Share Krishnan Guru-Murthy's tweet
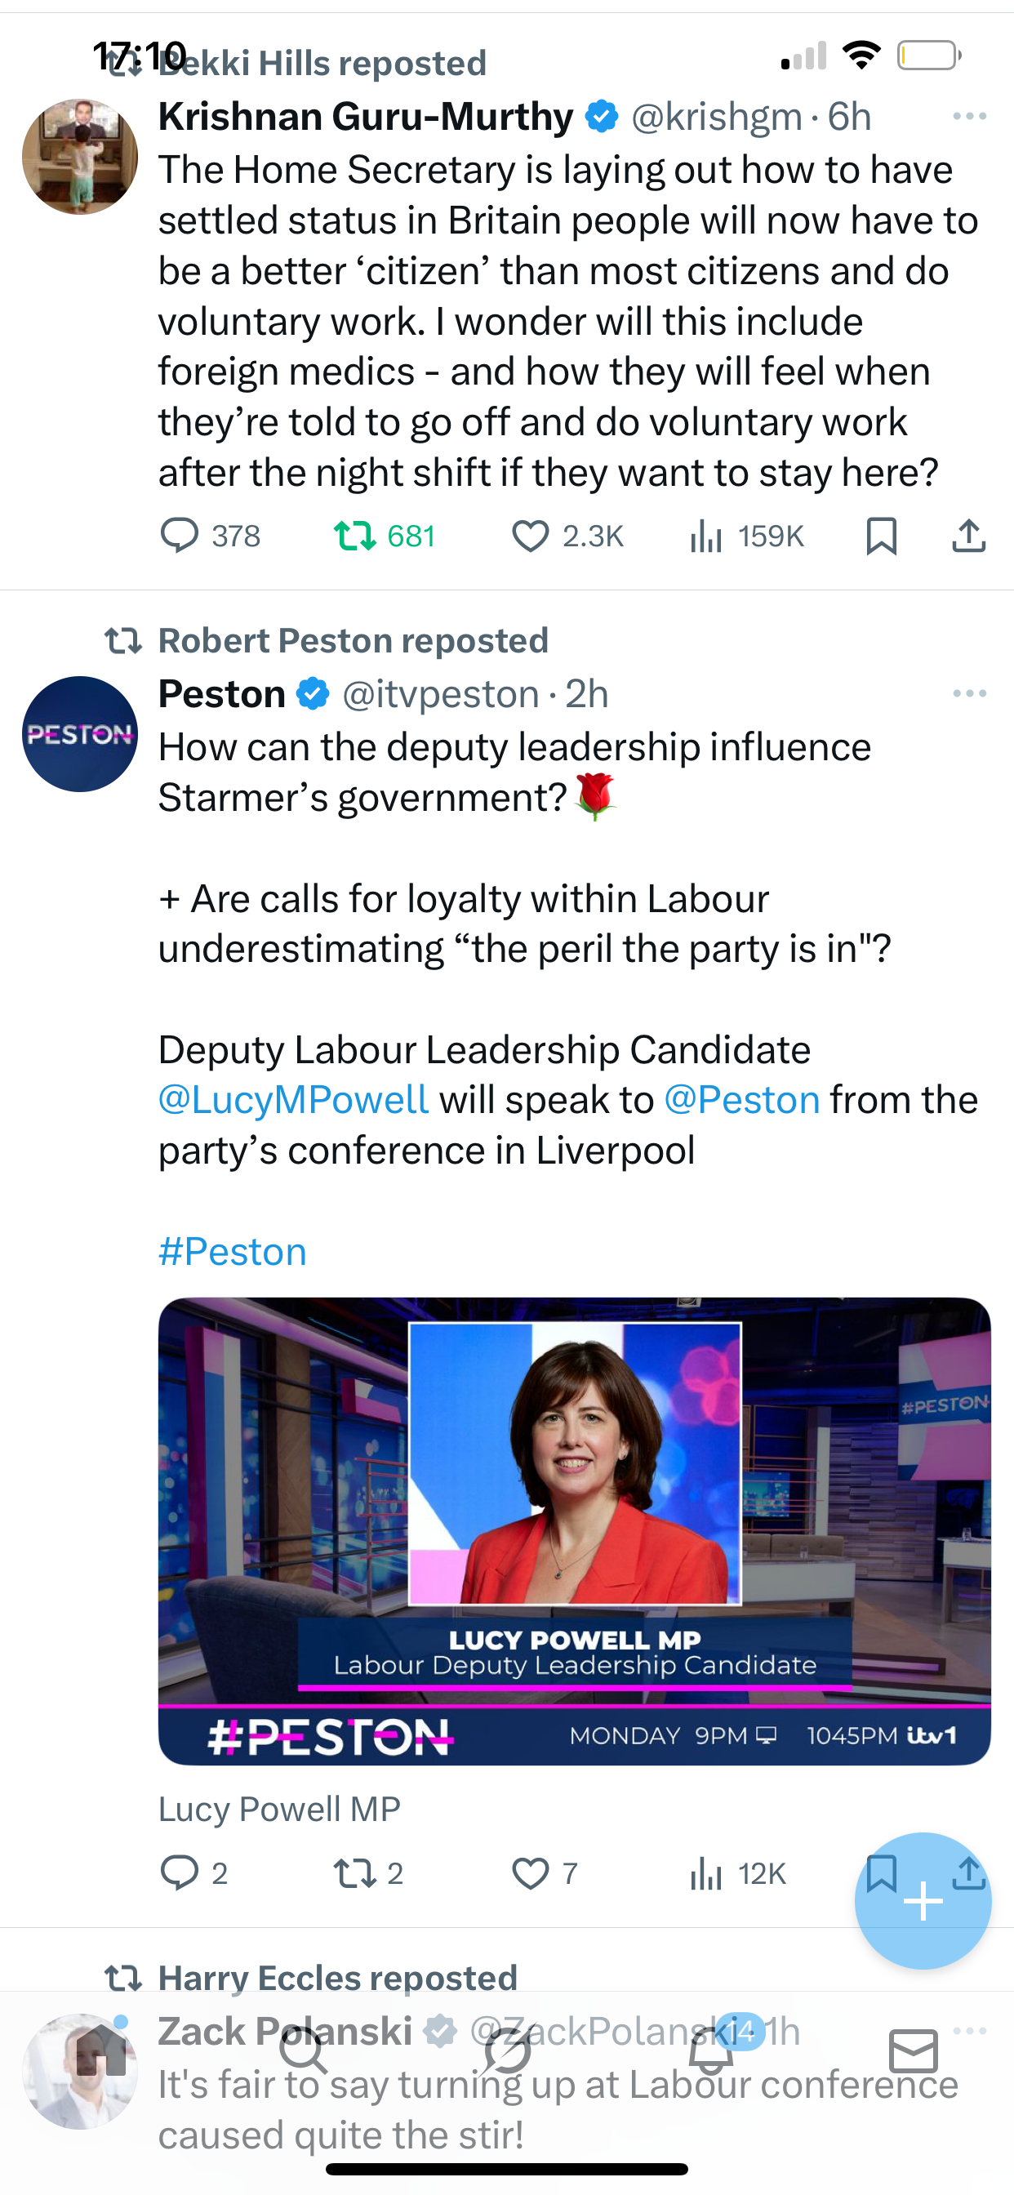1014x2195 pixels. 969,536
